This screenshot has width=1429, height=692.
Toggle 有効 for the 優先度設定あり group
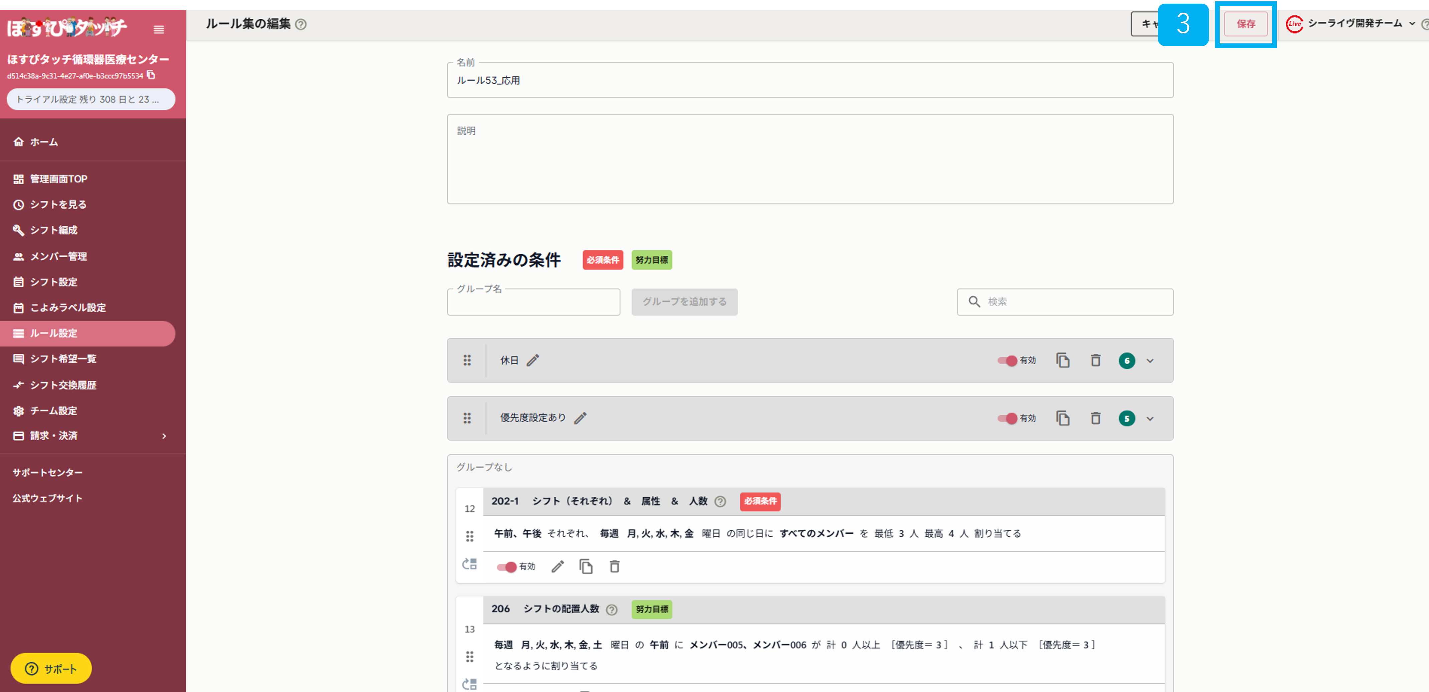click(x=1007, y=418)
